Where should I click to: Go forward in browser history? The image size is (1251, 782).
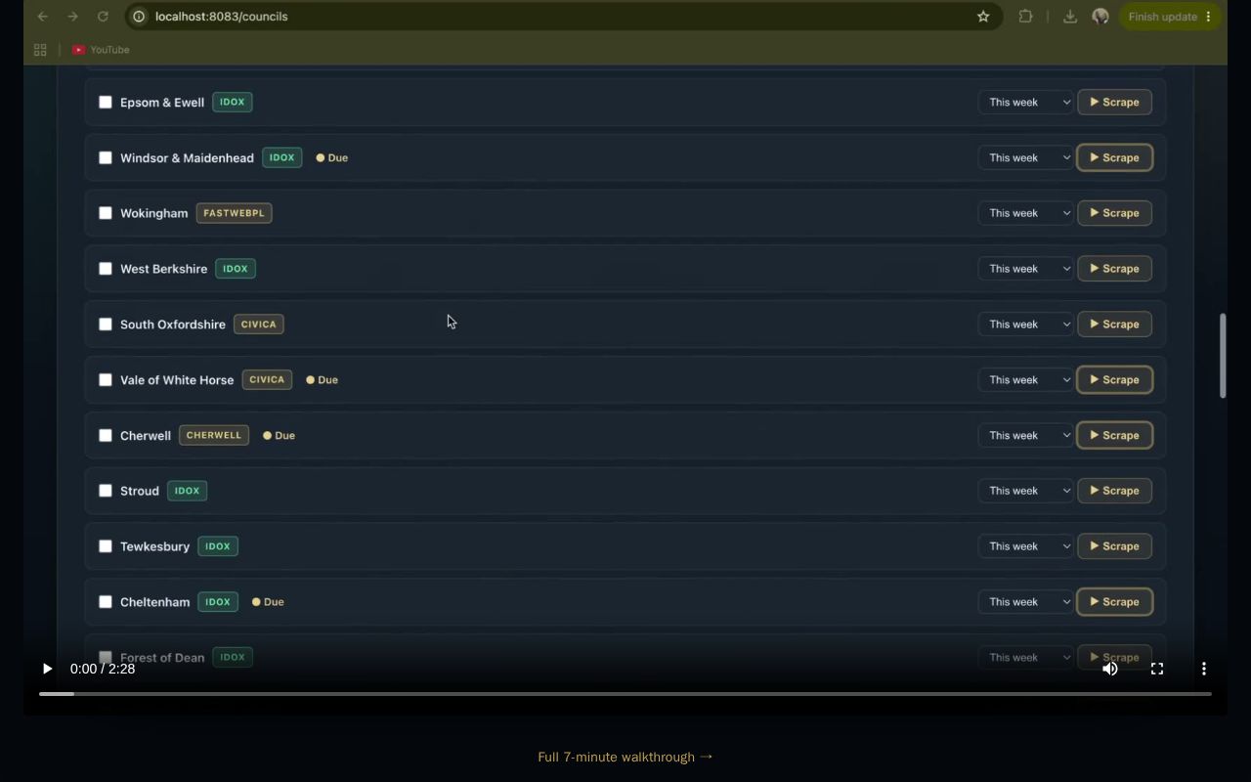72,17
